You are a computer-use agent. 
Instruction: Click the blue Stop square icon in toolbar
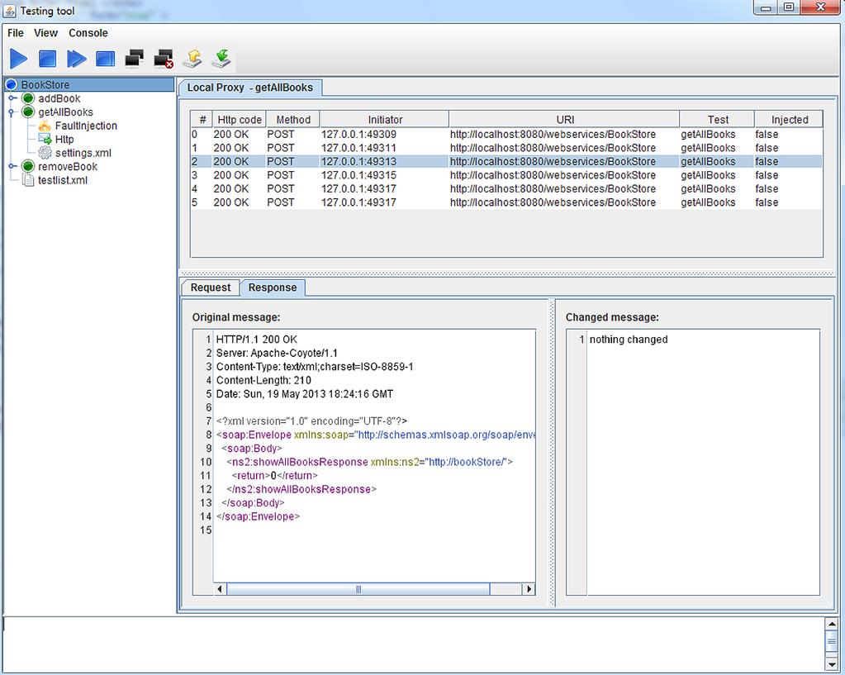point(47,59)
